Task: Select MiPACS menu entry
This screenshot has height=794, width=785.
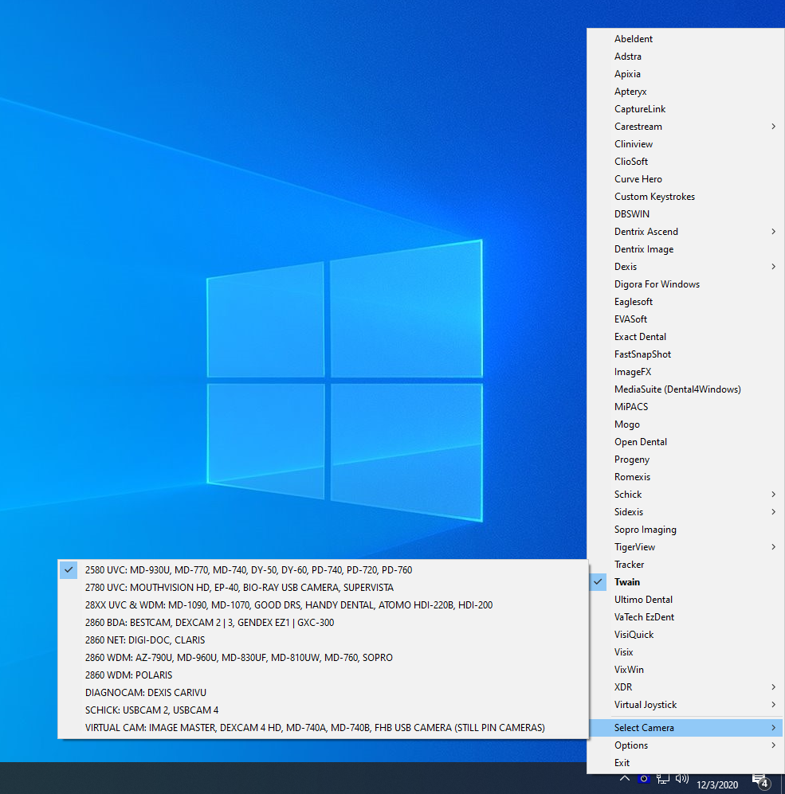Action: (x=685, y=407)
